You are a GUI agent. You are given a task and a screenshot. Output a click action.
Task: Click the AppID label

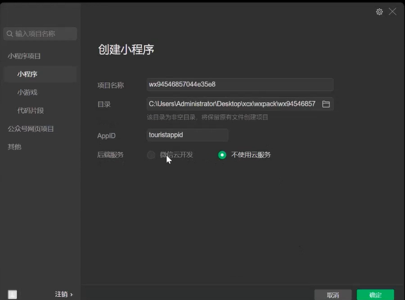(x=106, y=136)
